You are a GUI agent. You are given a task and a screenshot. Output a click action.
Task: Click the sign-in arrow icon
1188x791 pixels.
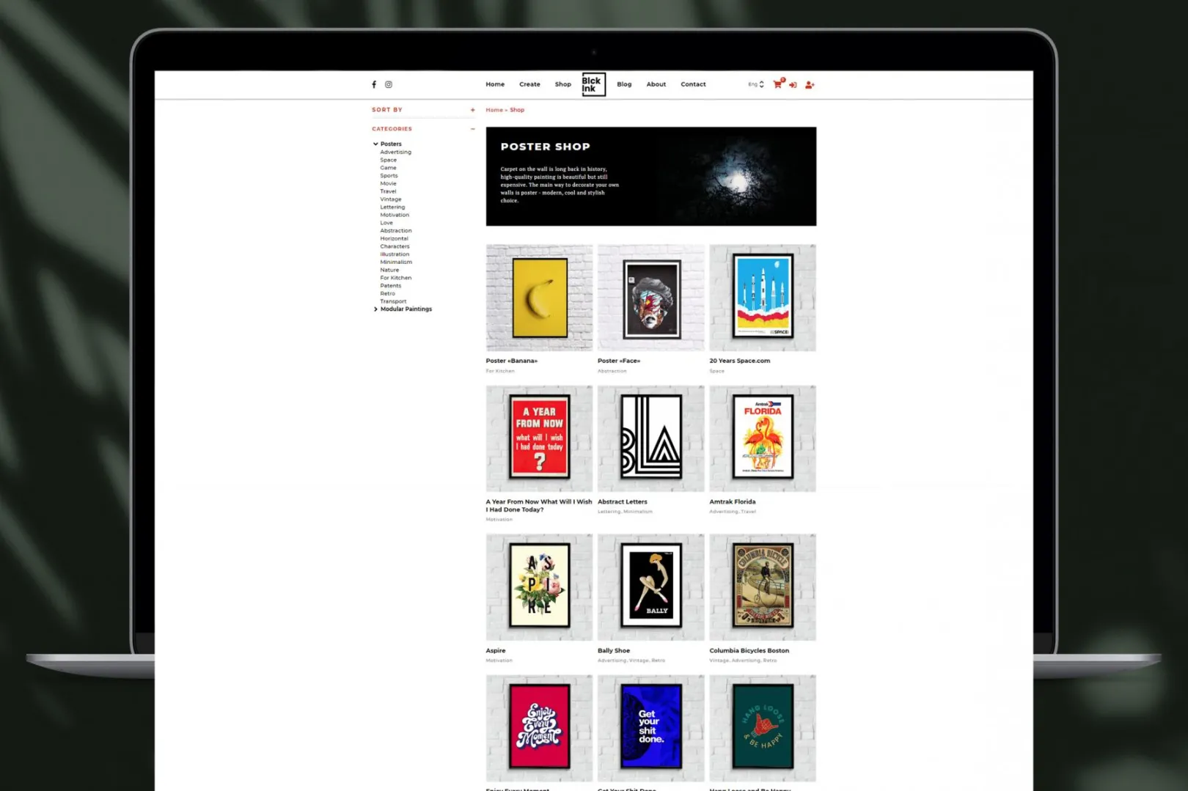[793, 85]
